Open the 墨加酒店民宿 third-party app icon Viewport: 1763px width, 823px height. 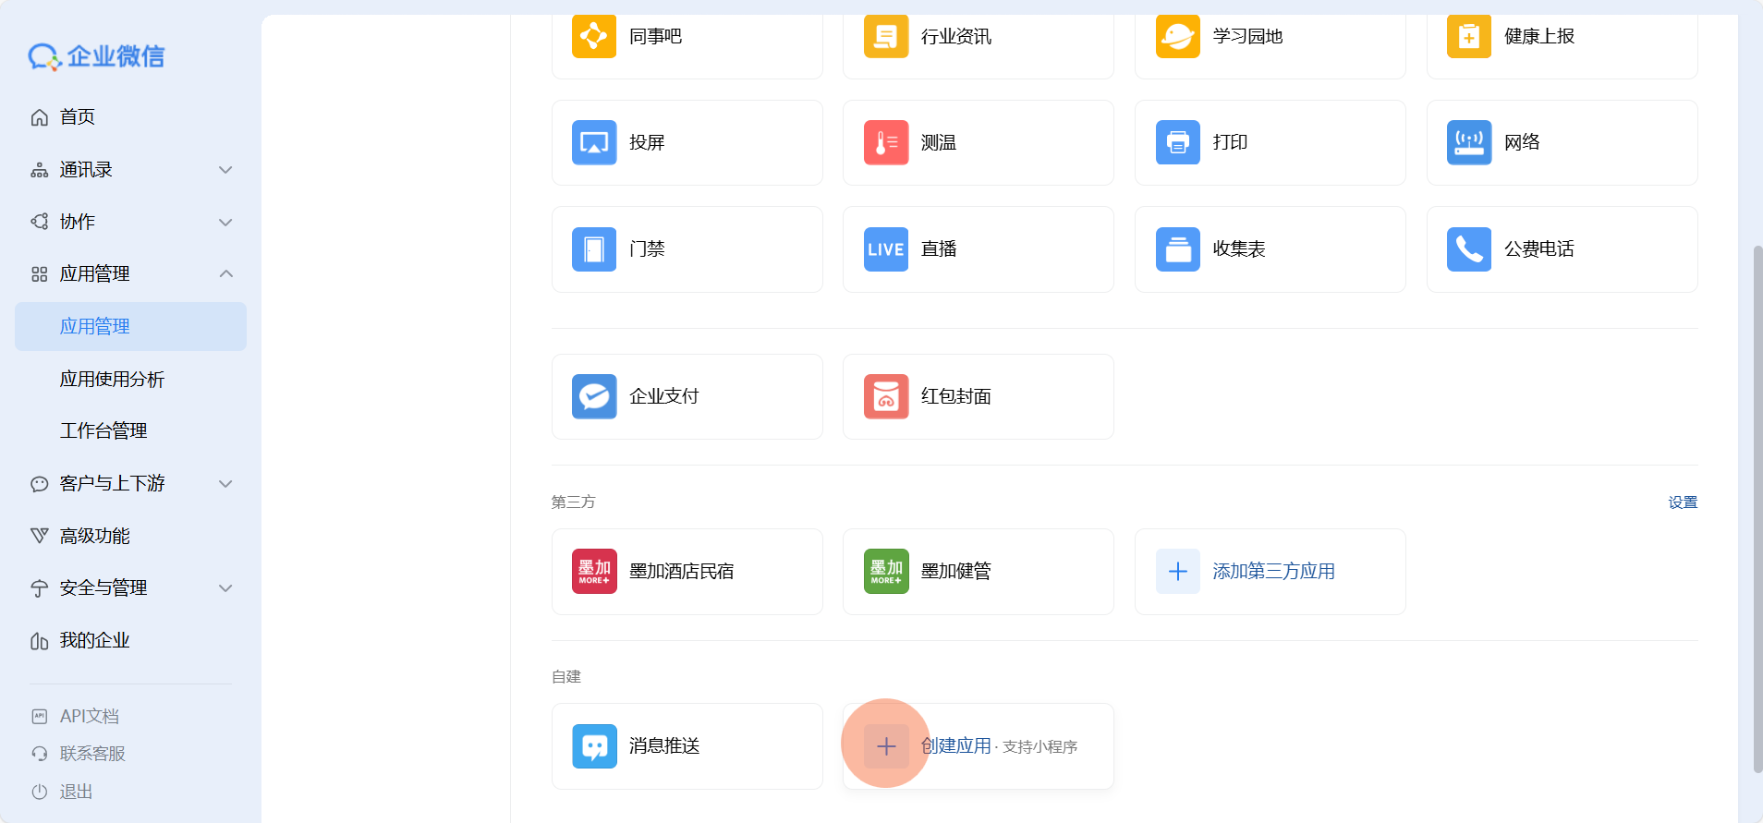coord(593,571)
